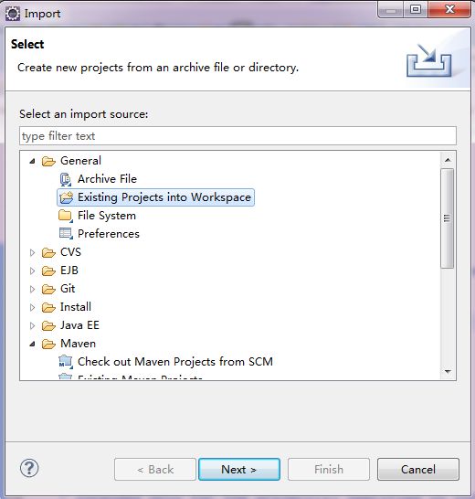This screenshot has height=499, width=475.
Task: Click the Cancel button
Action: [418, 470]
